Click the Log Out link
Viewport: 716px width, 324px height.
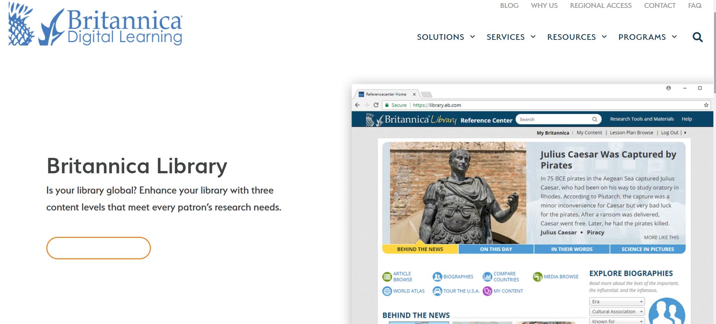tap(670, 133)
